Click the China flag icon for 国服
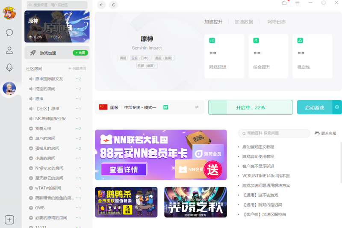The width and height of the screenshot is (342, 228). click(x=103, y=107)
